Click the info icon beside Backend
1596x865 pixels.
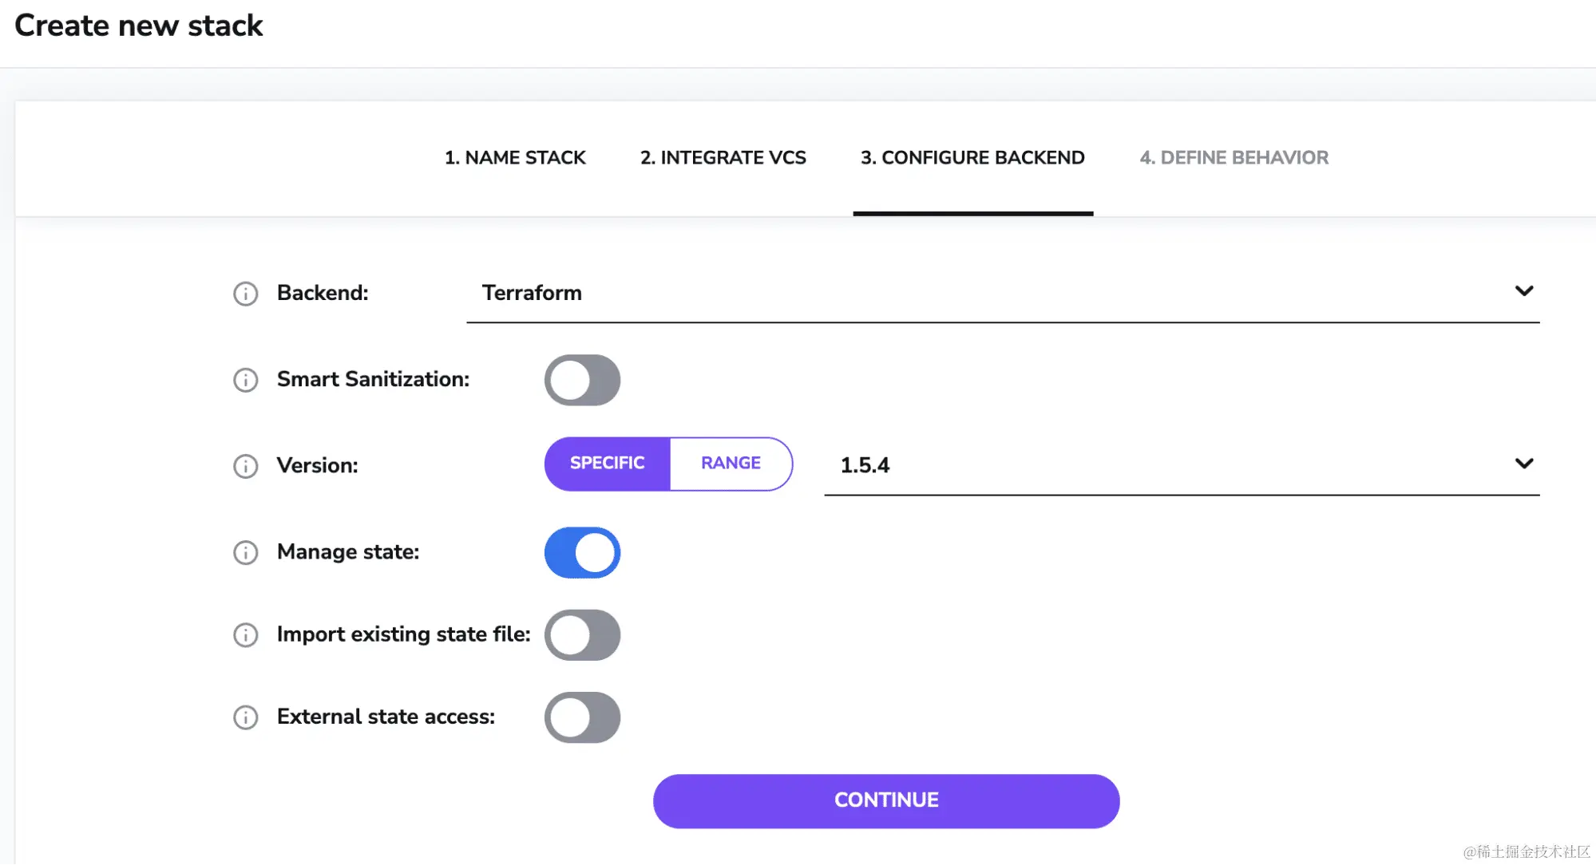(x=245, y=294)
